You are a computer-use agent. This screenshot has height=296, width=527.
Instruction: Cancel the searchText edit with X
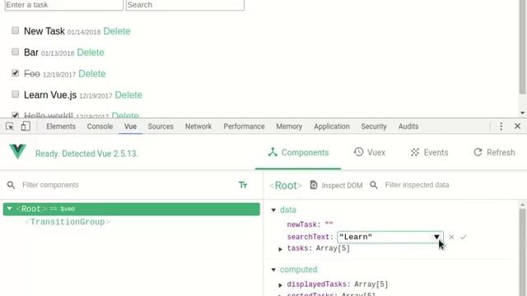coord(451,237)
